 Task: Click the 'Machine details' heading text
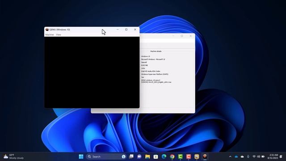(x=156, y=51)
